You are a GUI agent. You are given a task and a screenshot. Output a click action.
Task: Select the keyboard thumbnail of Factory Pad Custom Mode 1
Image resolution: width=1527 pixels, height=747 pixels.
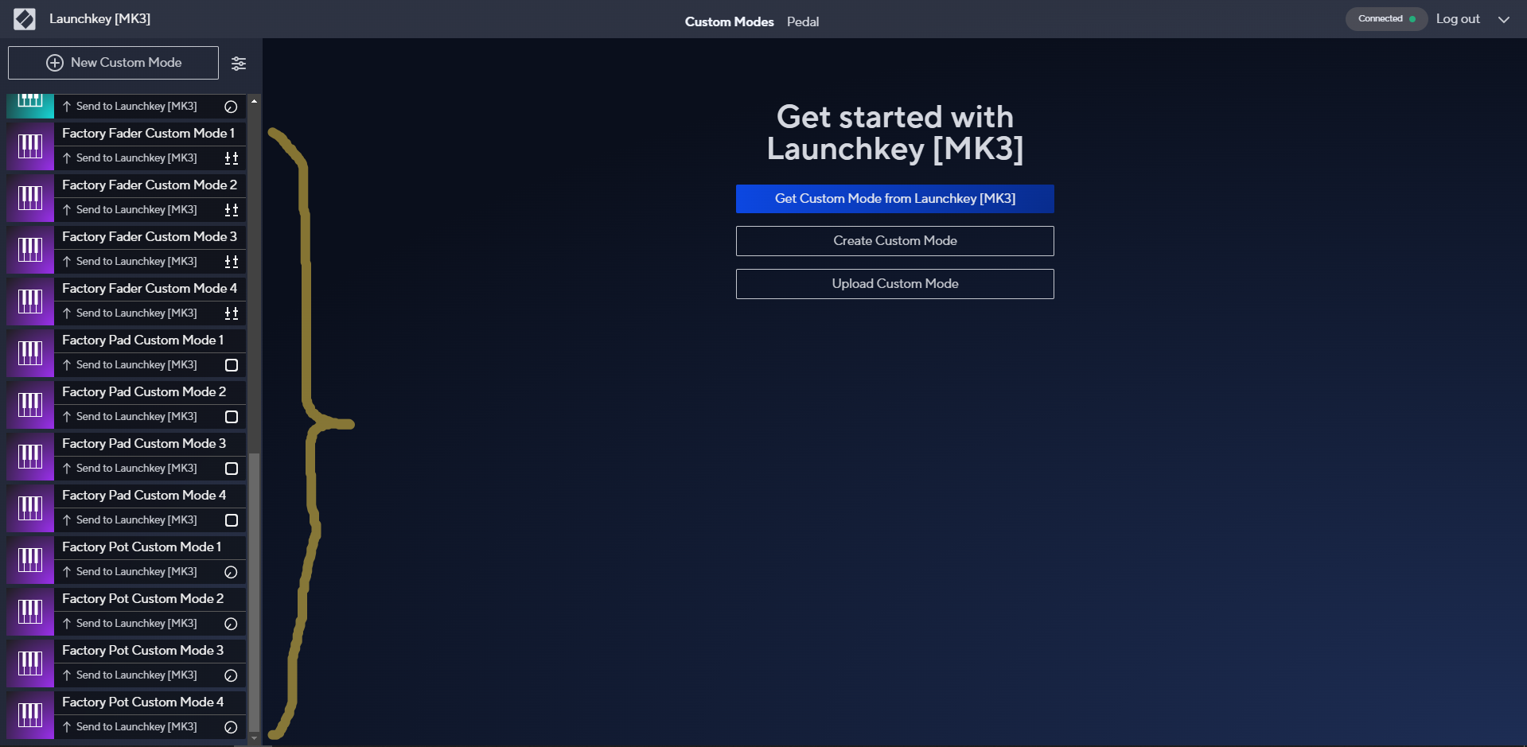click(30, 353)
